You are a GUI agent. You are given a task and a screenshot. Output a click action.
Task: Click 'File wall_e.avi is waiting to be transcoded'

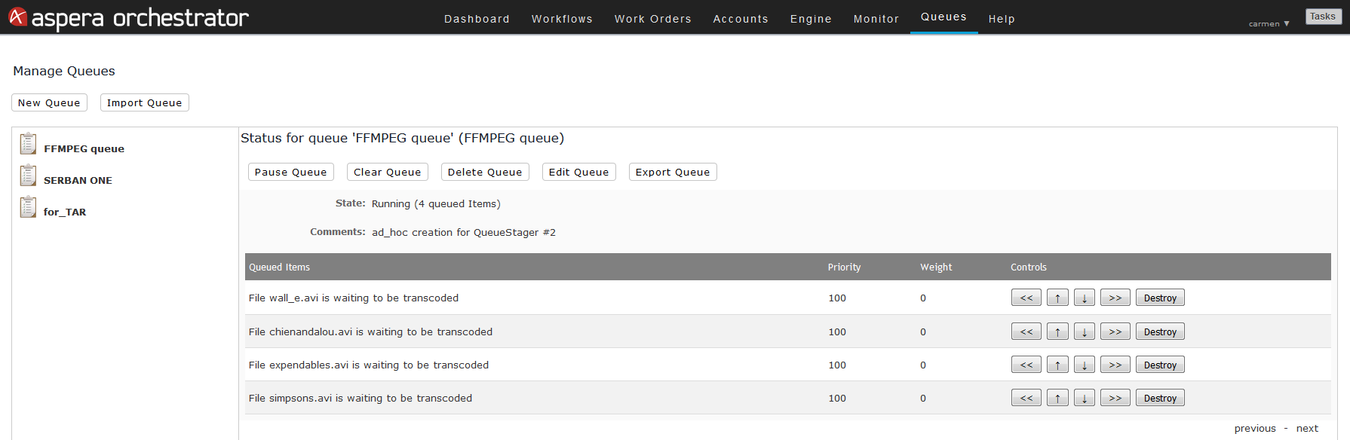pyautogui.click(x=354, y=298)
